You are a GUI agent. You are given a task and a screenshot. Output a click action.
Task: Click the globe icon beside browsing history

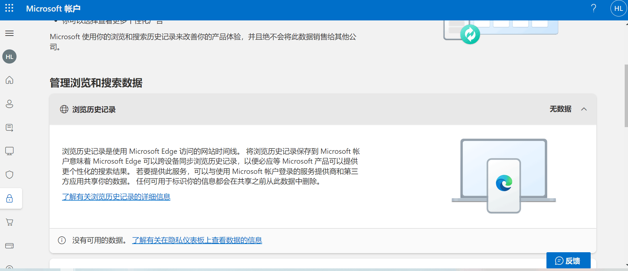(64, 109)
